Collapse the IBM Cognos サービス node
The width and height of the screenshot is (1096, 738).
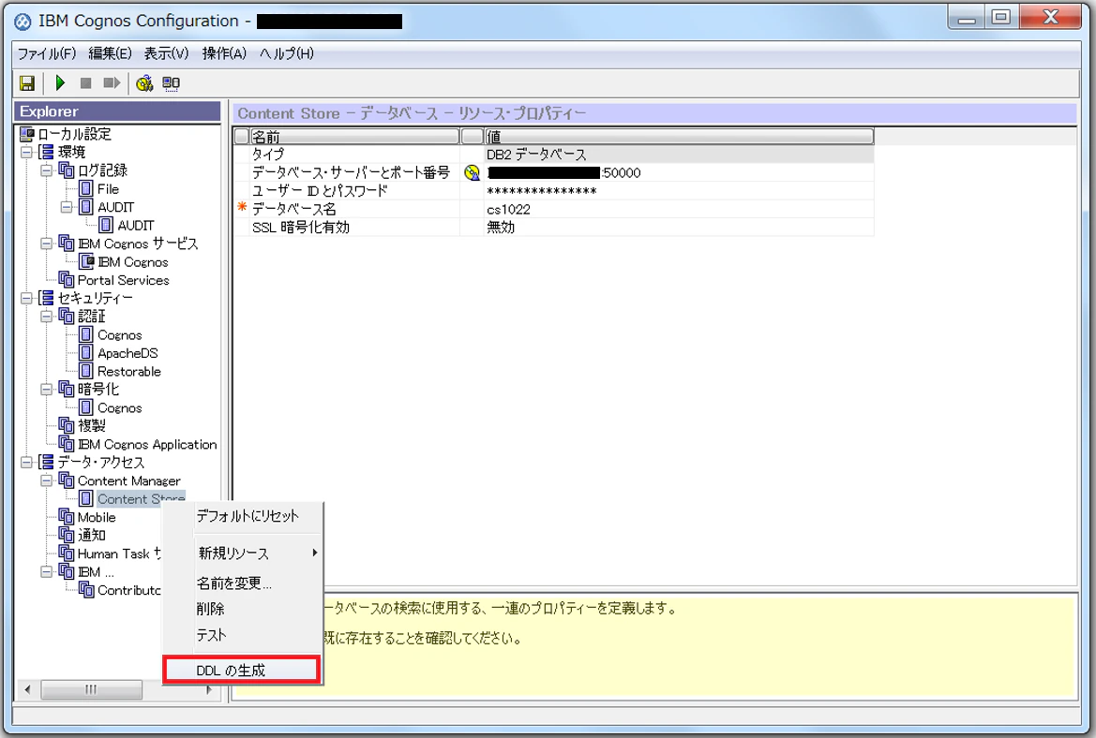tap(46, 244)
